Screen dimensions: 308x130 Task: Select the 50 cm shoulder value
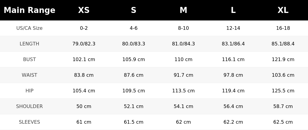84,107
